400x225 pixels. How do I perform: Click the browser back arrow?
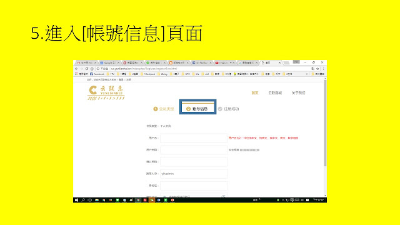point(76,69)
